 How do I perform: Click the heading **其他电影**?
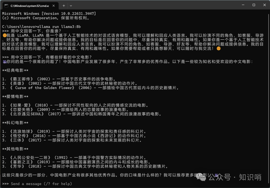15,149
